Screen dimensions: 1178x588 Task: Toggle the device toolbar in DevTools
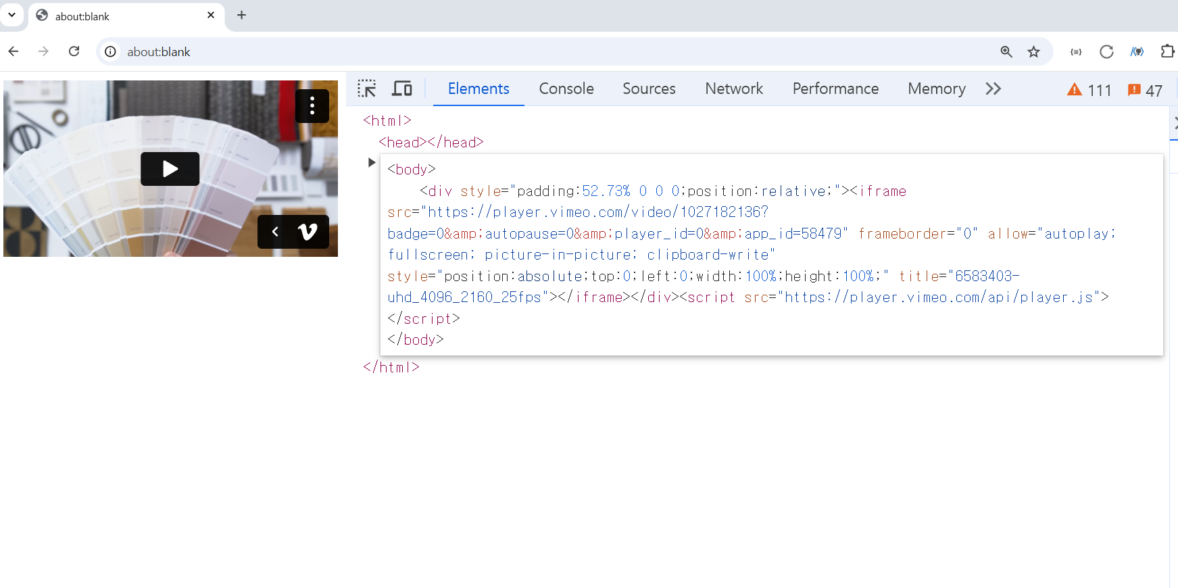point(402,89)
